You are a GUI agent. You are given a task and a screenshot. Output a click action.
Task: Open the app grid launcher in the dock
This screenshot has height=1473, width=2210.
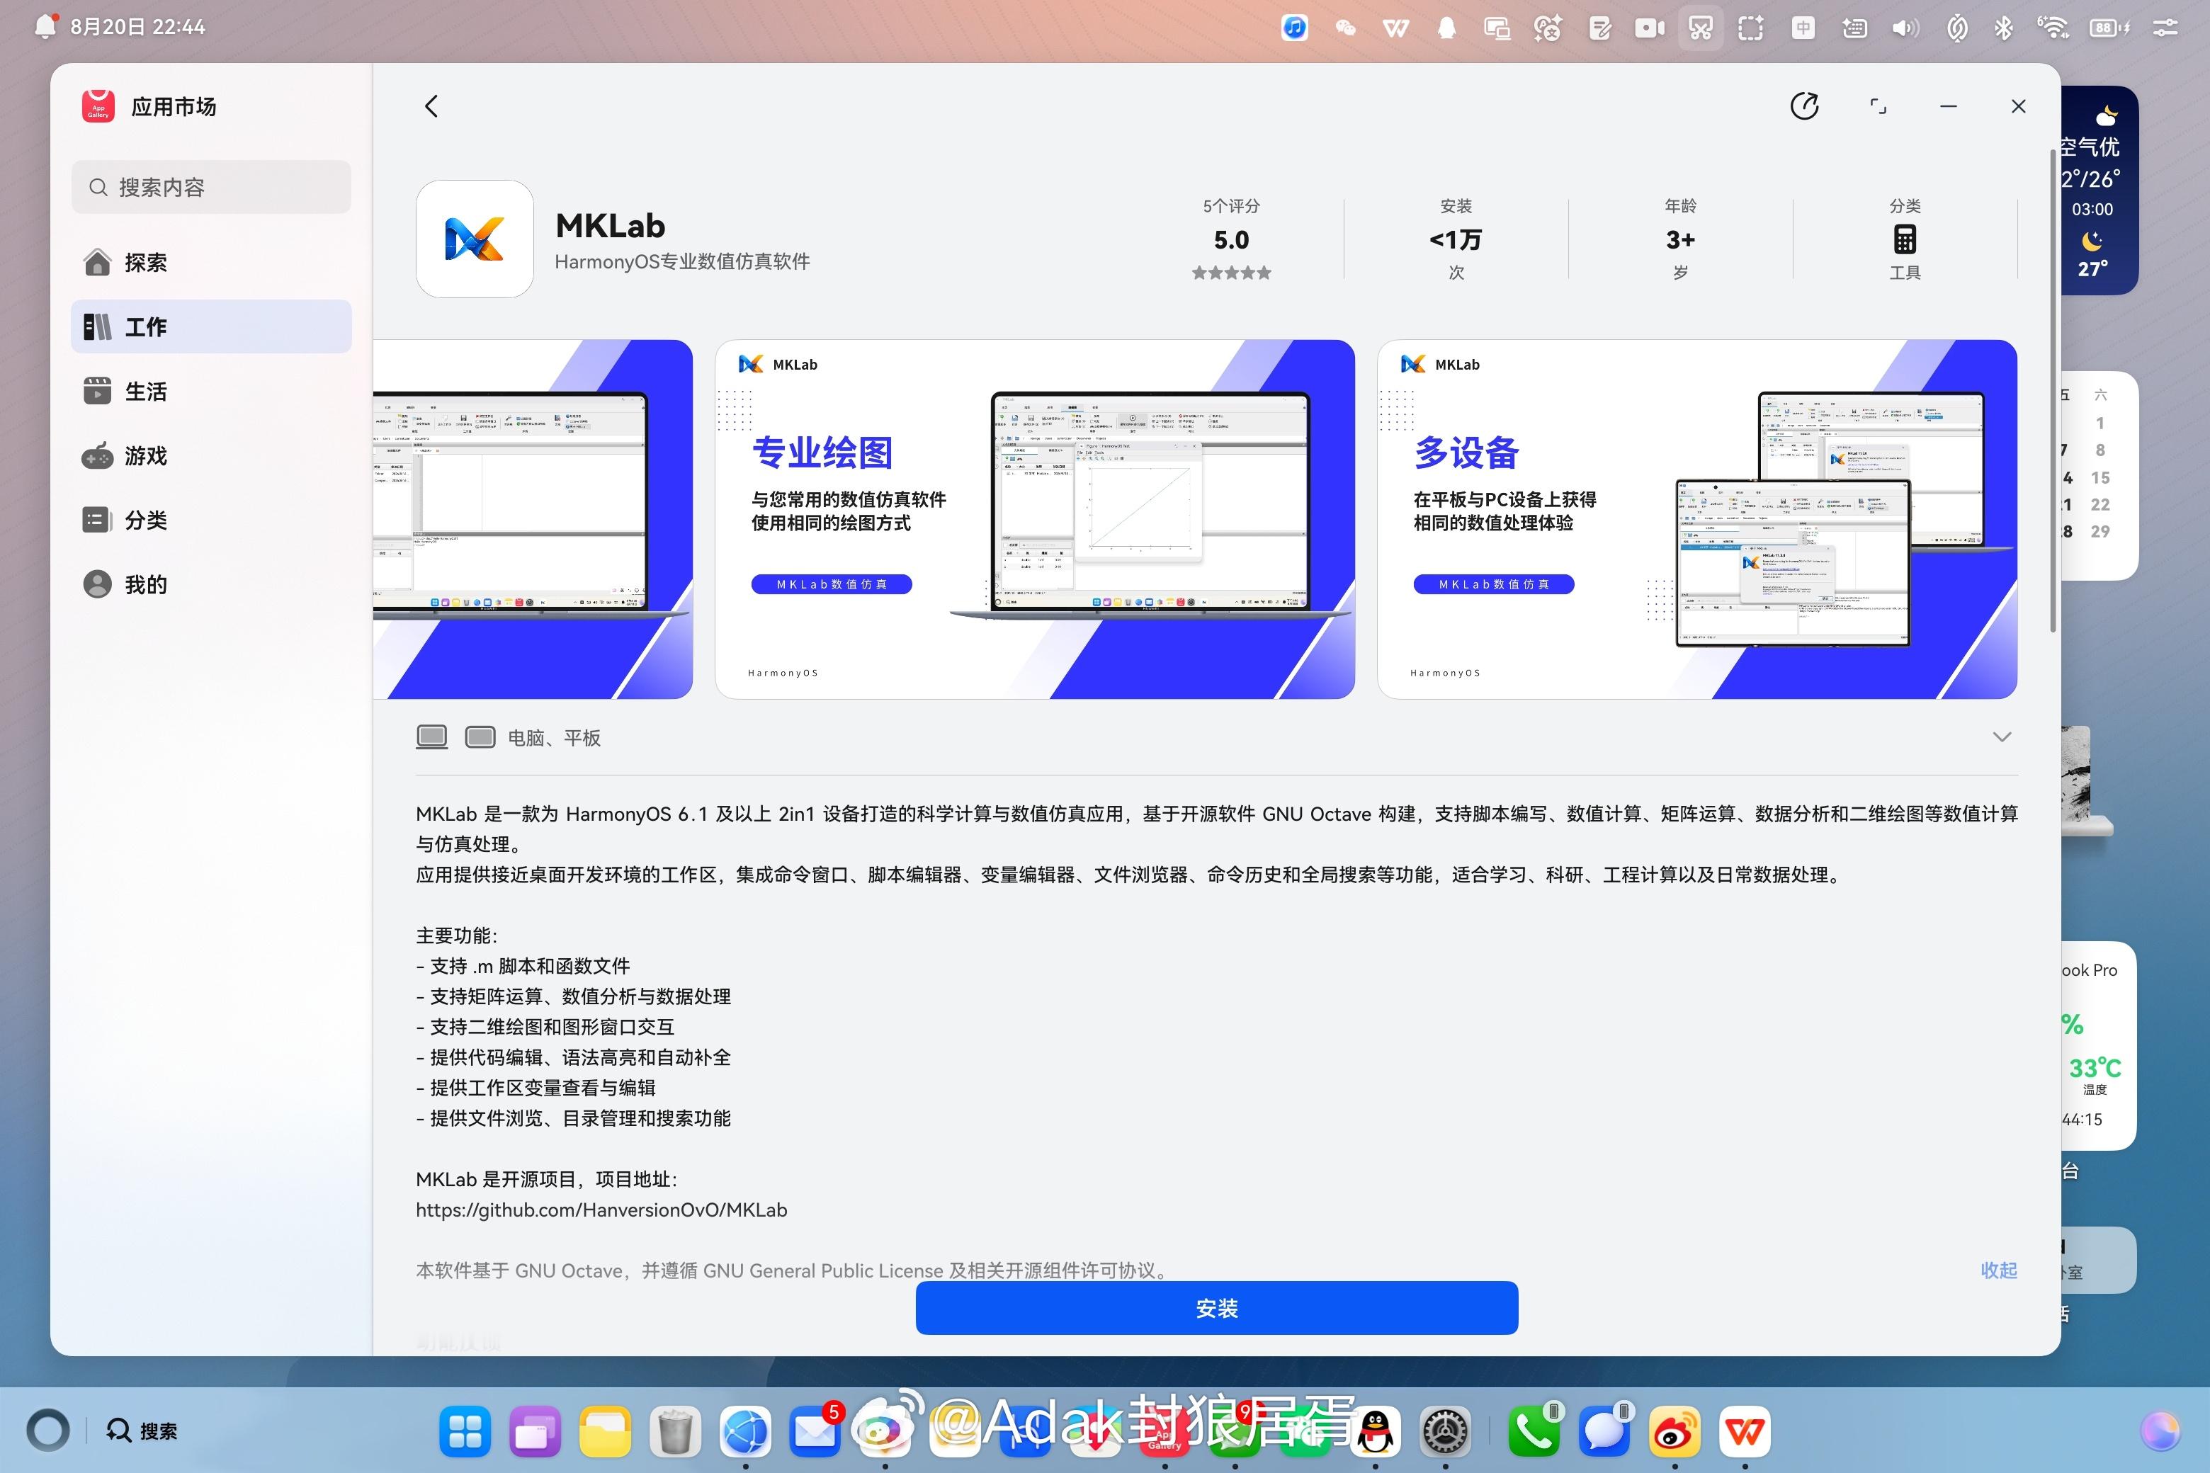pos(465,1432)
